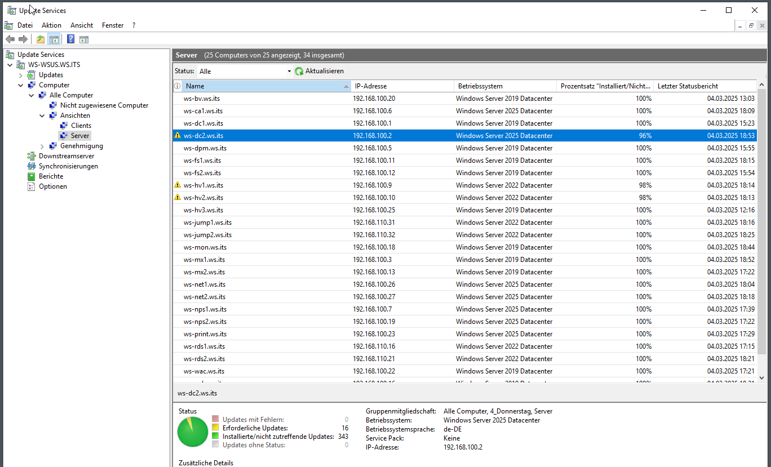Viewport: 771px width, 467px height.
Task: Select the Server view in the tree
Action: click(80, 136)
